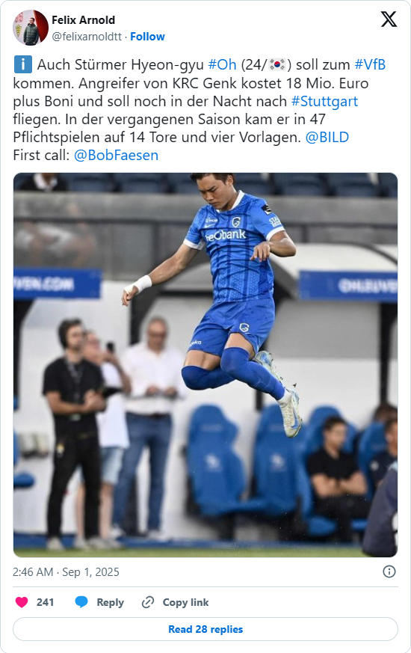Click the blue information emoji icon

pos(23,64)
